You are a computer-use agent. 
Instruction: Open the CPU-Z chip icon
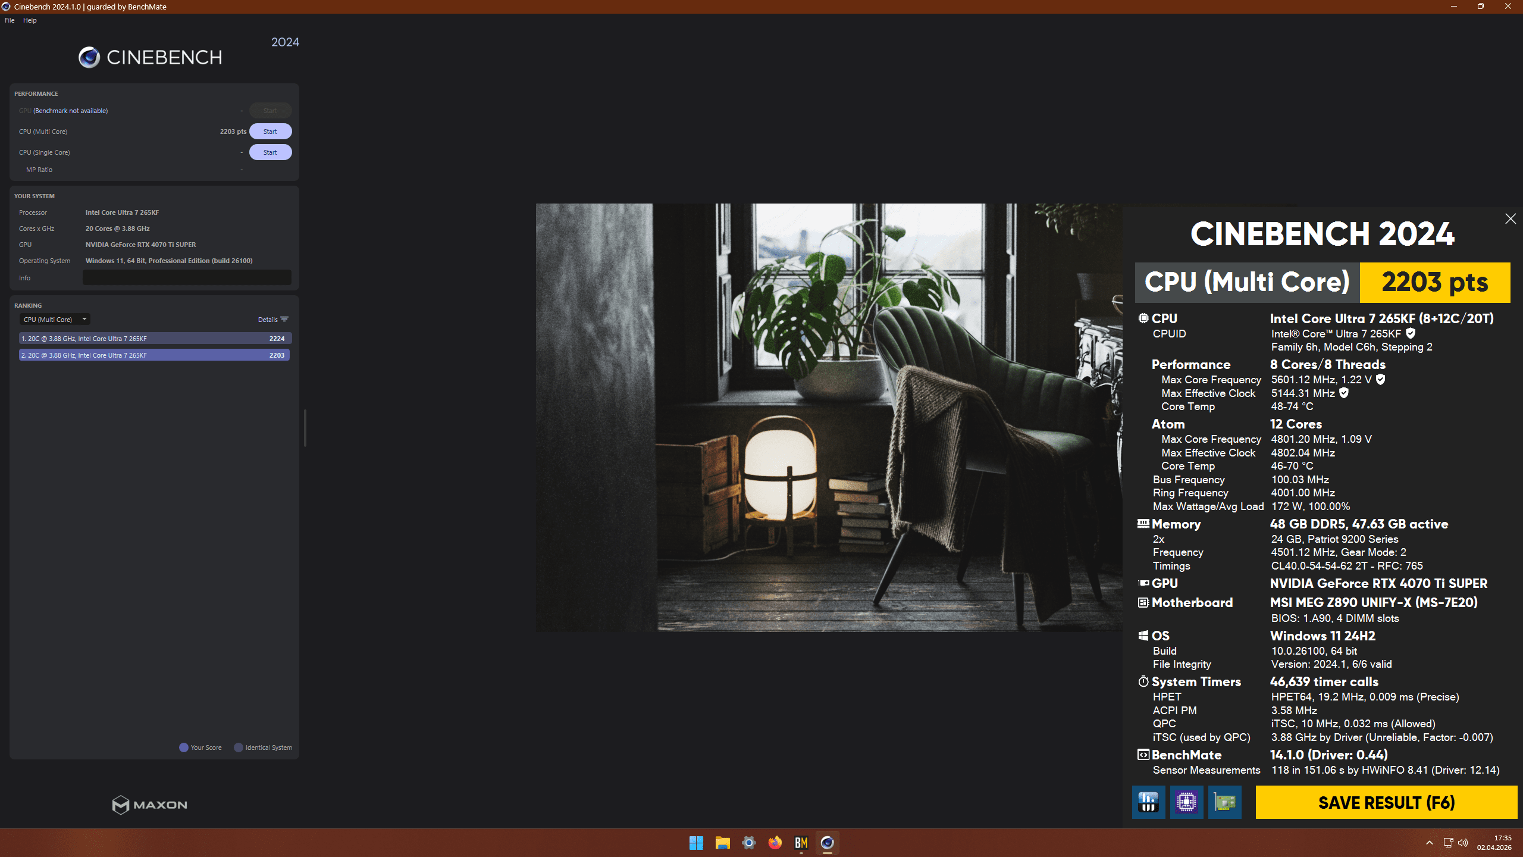point(1186,802)
